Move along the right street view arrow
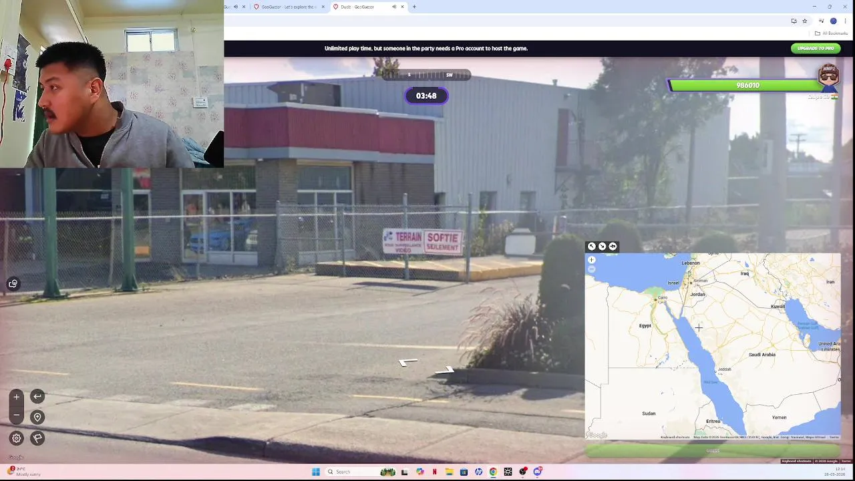The image size is (855, 481). pos(444,370)
